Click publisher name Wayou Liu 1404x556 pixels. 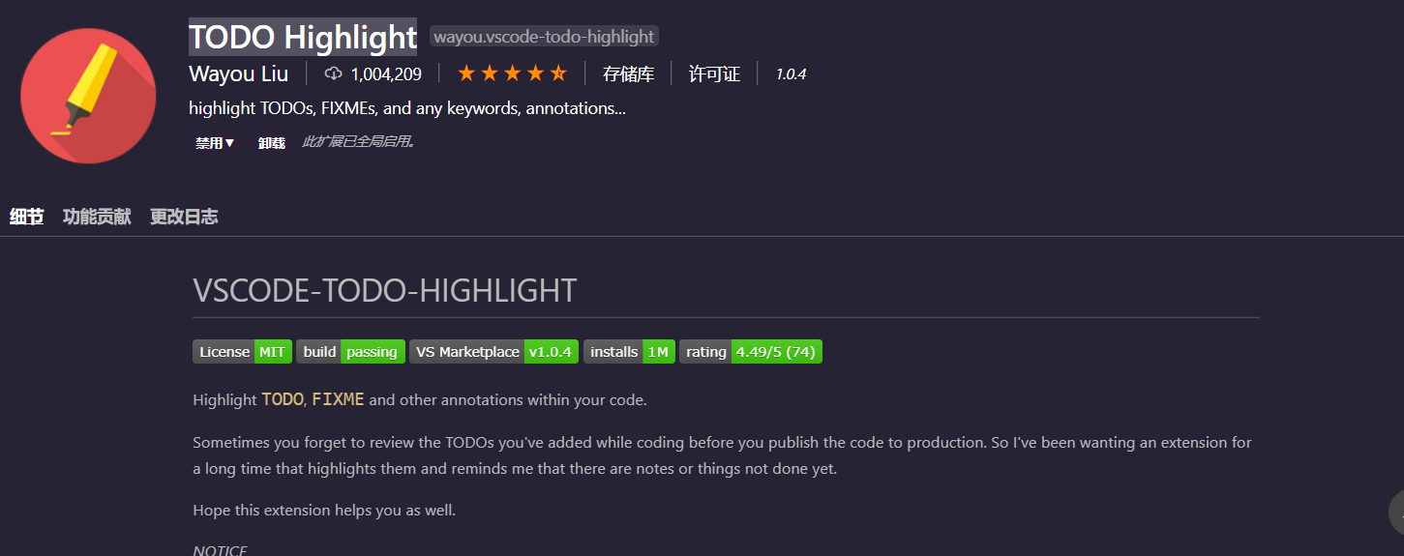(x=238, y=73)
